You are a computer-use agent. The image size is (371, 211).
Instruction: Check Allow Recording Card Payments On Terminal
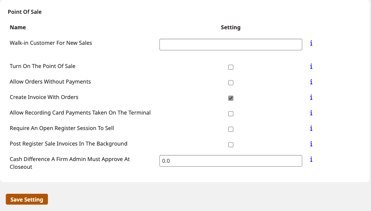point(231,114)
